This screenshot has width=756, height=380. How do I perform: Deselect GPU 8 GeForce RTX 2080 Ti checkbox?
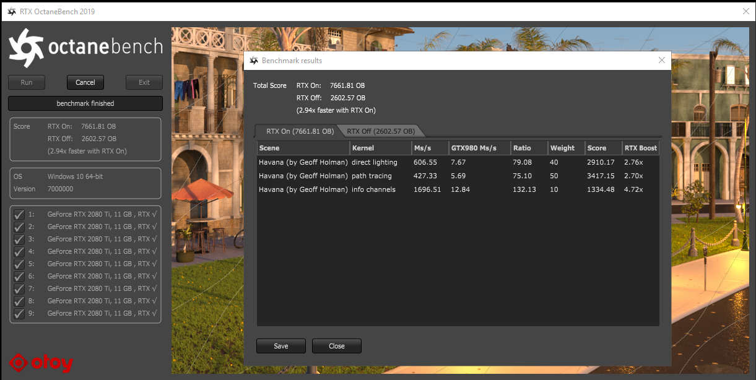(19, 301)
